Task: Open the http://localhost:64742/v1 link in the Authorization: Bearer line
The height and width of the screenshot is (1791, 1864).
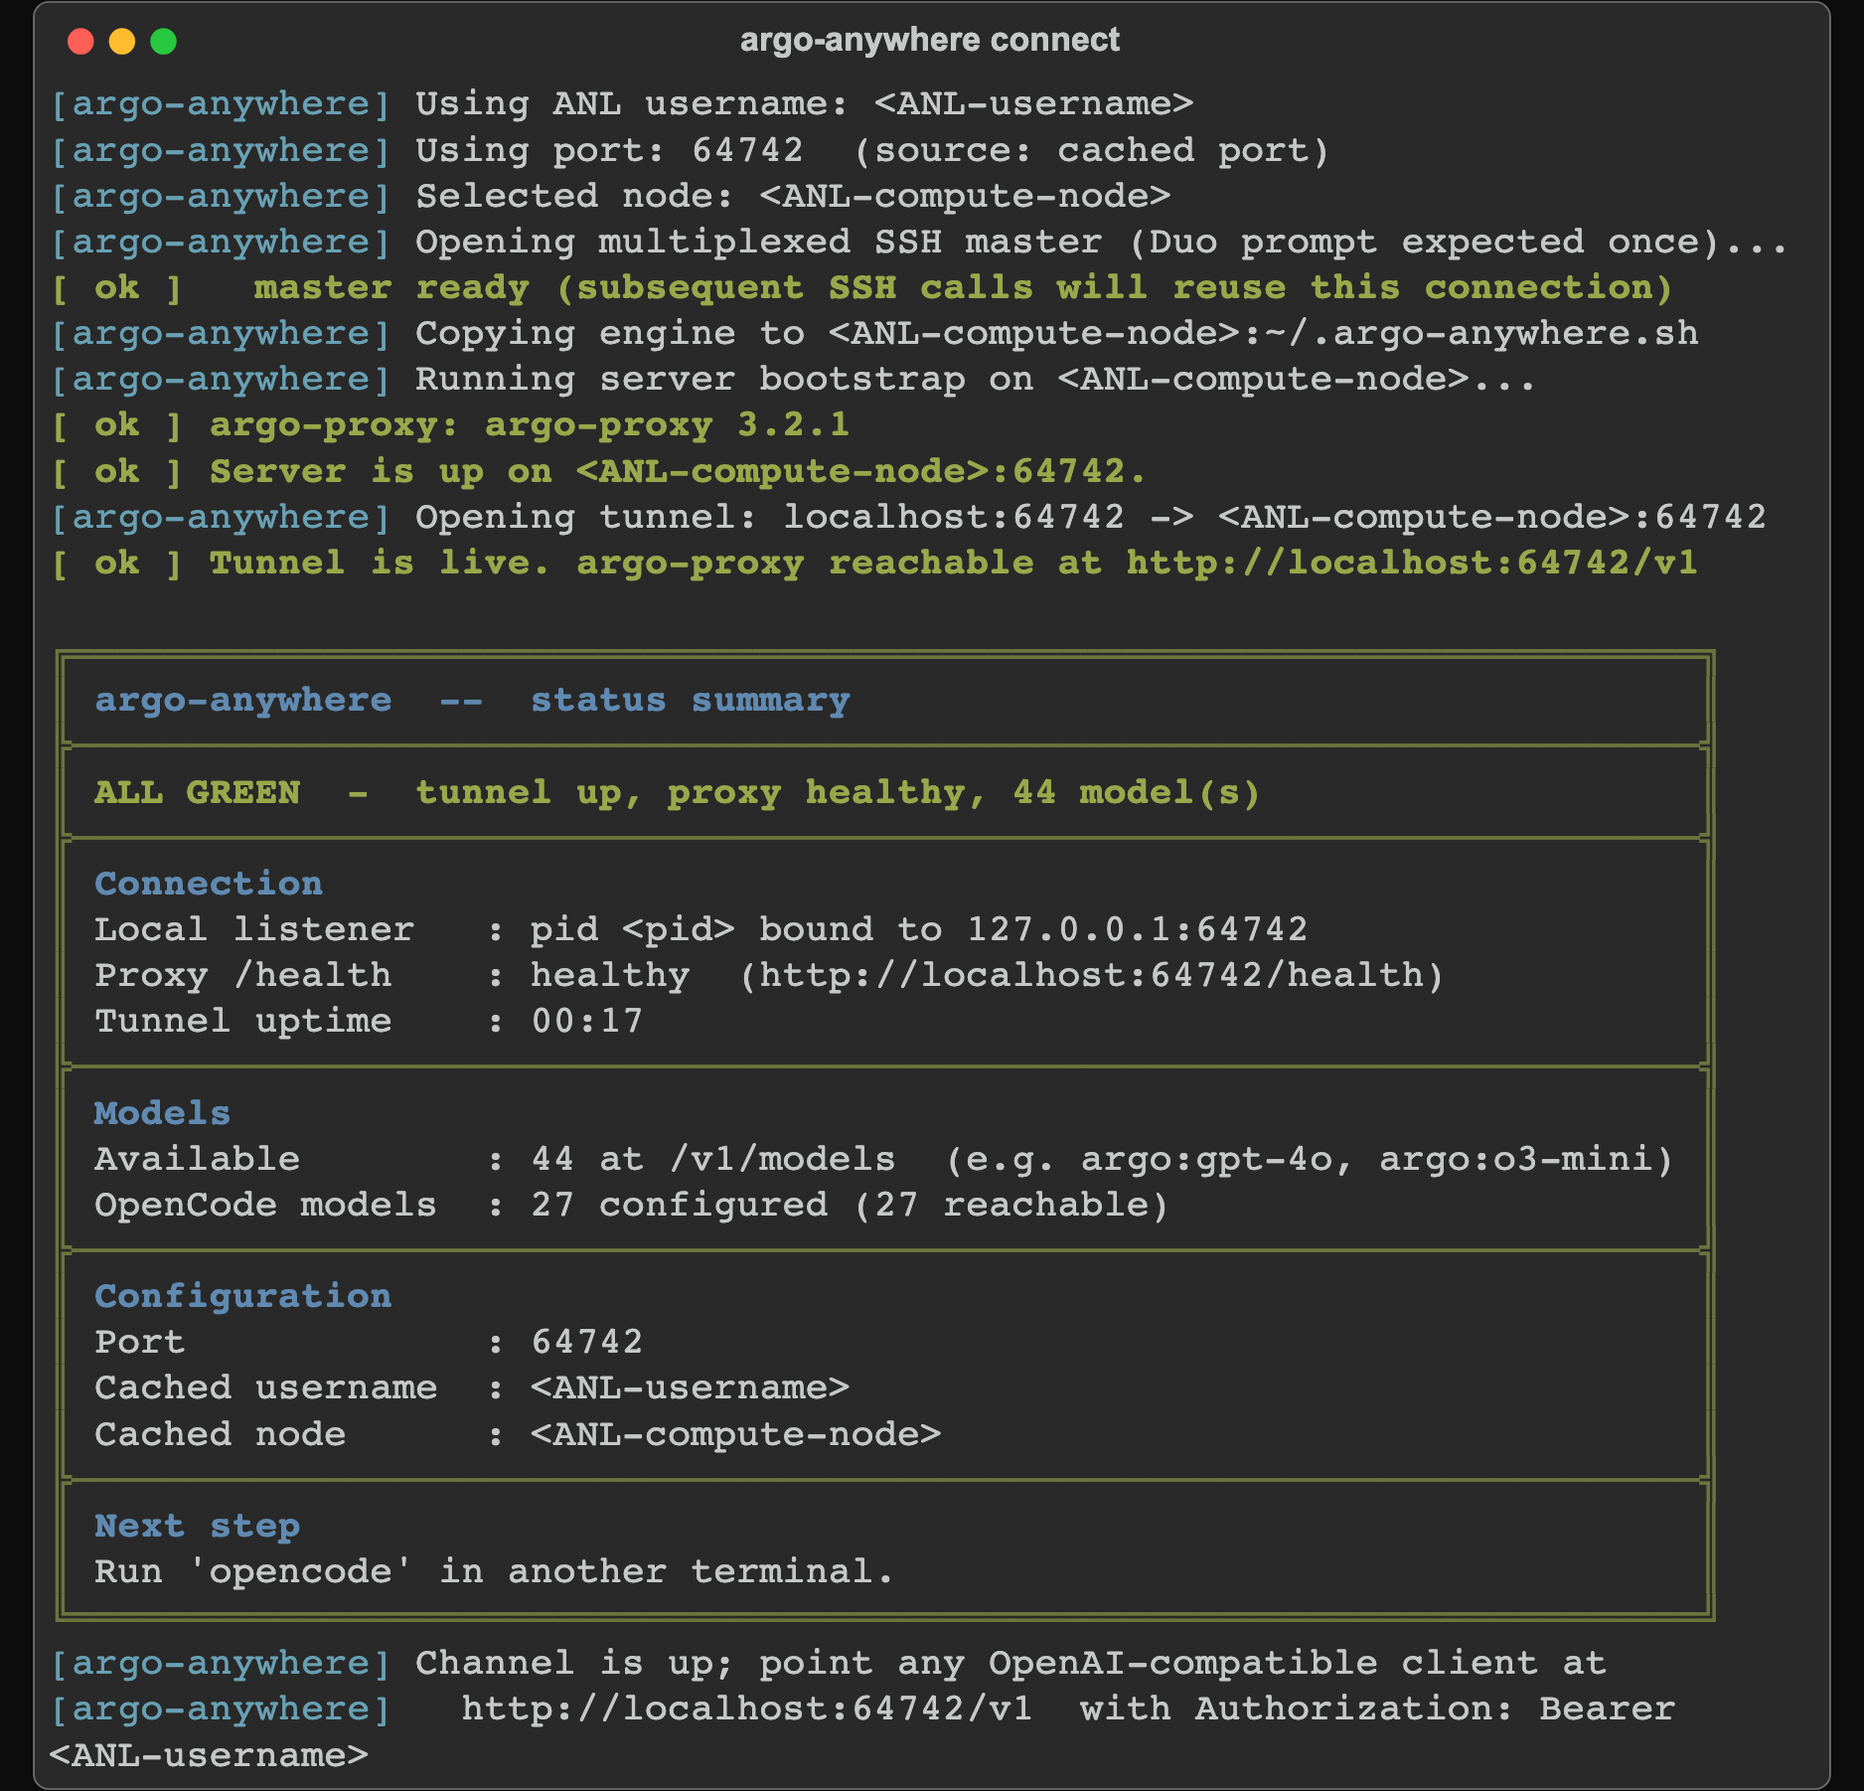Action: point(747,1708)
